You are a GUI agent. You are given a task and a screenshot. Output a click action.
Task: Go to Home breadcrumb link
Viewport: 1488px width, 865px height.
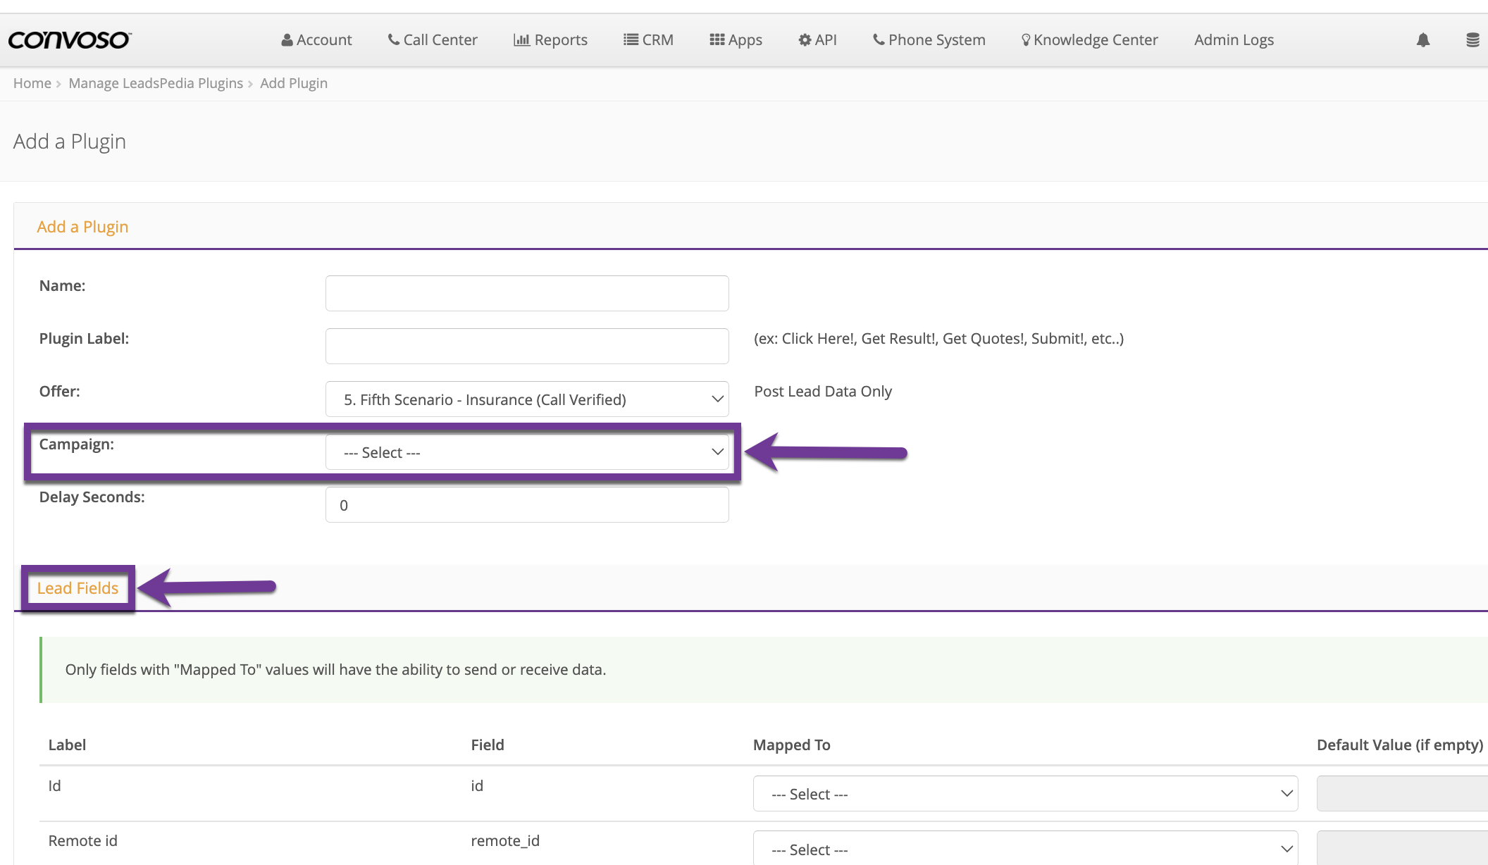coord(32,83)
